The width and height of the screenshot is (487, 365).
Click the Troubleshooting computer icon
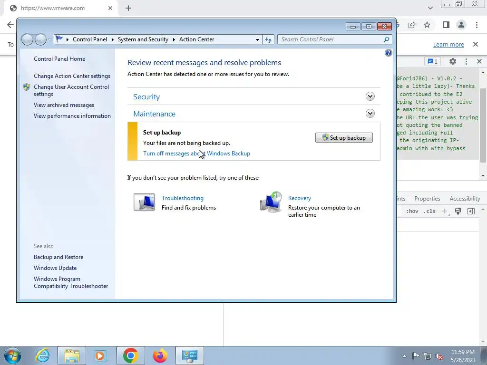pos(144,202)
